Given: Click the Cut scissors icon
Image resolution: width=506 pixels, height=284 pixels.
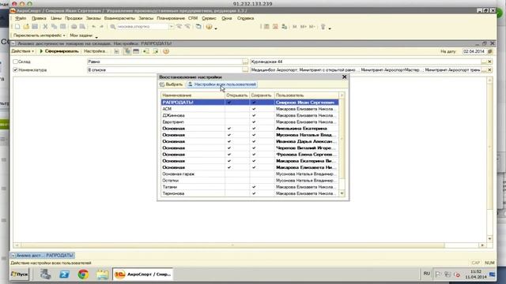Looking at the screenshot, I should point(46,27).
